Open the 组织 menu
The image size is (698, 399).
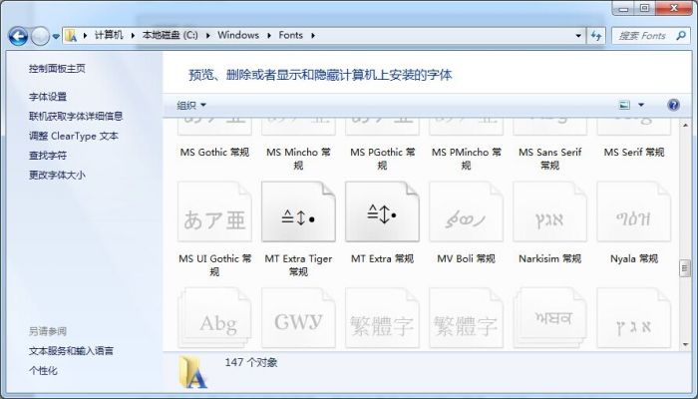coord(191,105)
